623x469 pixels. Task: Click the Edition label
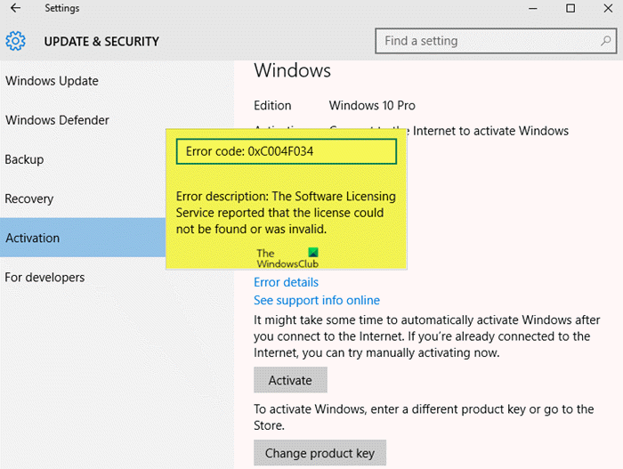pos(272,105)
